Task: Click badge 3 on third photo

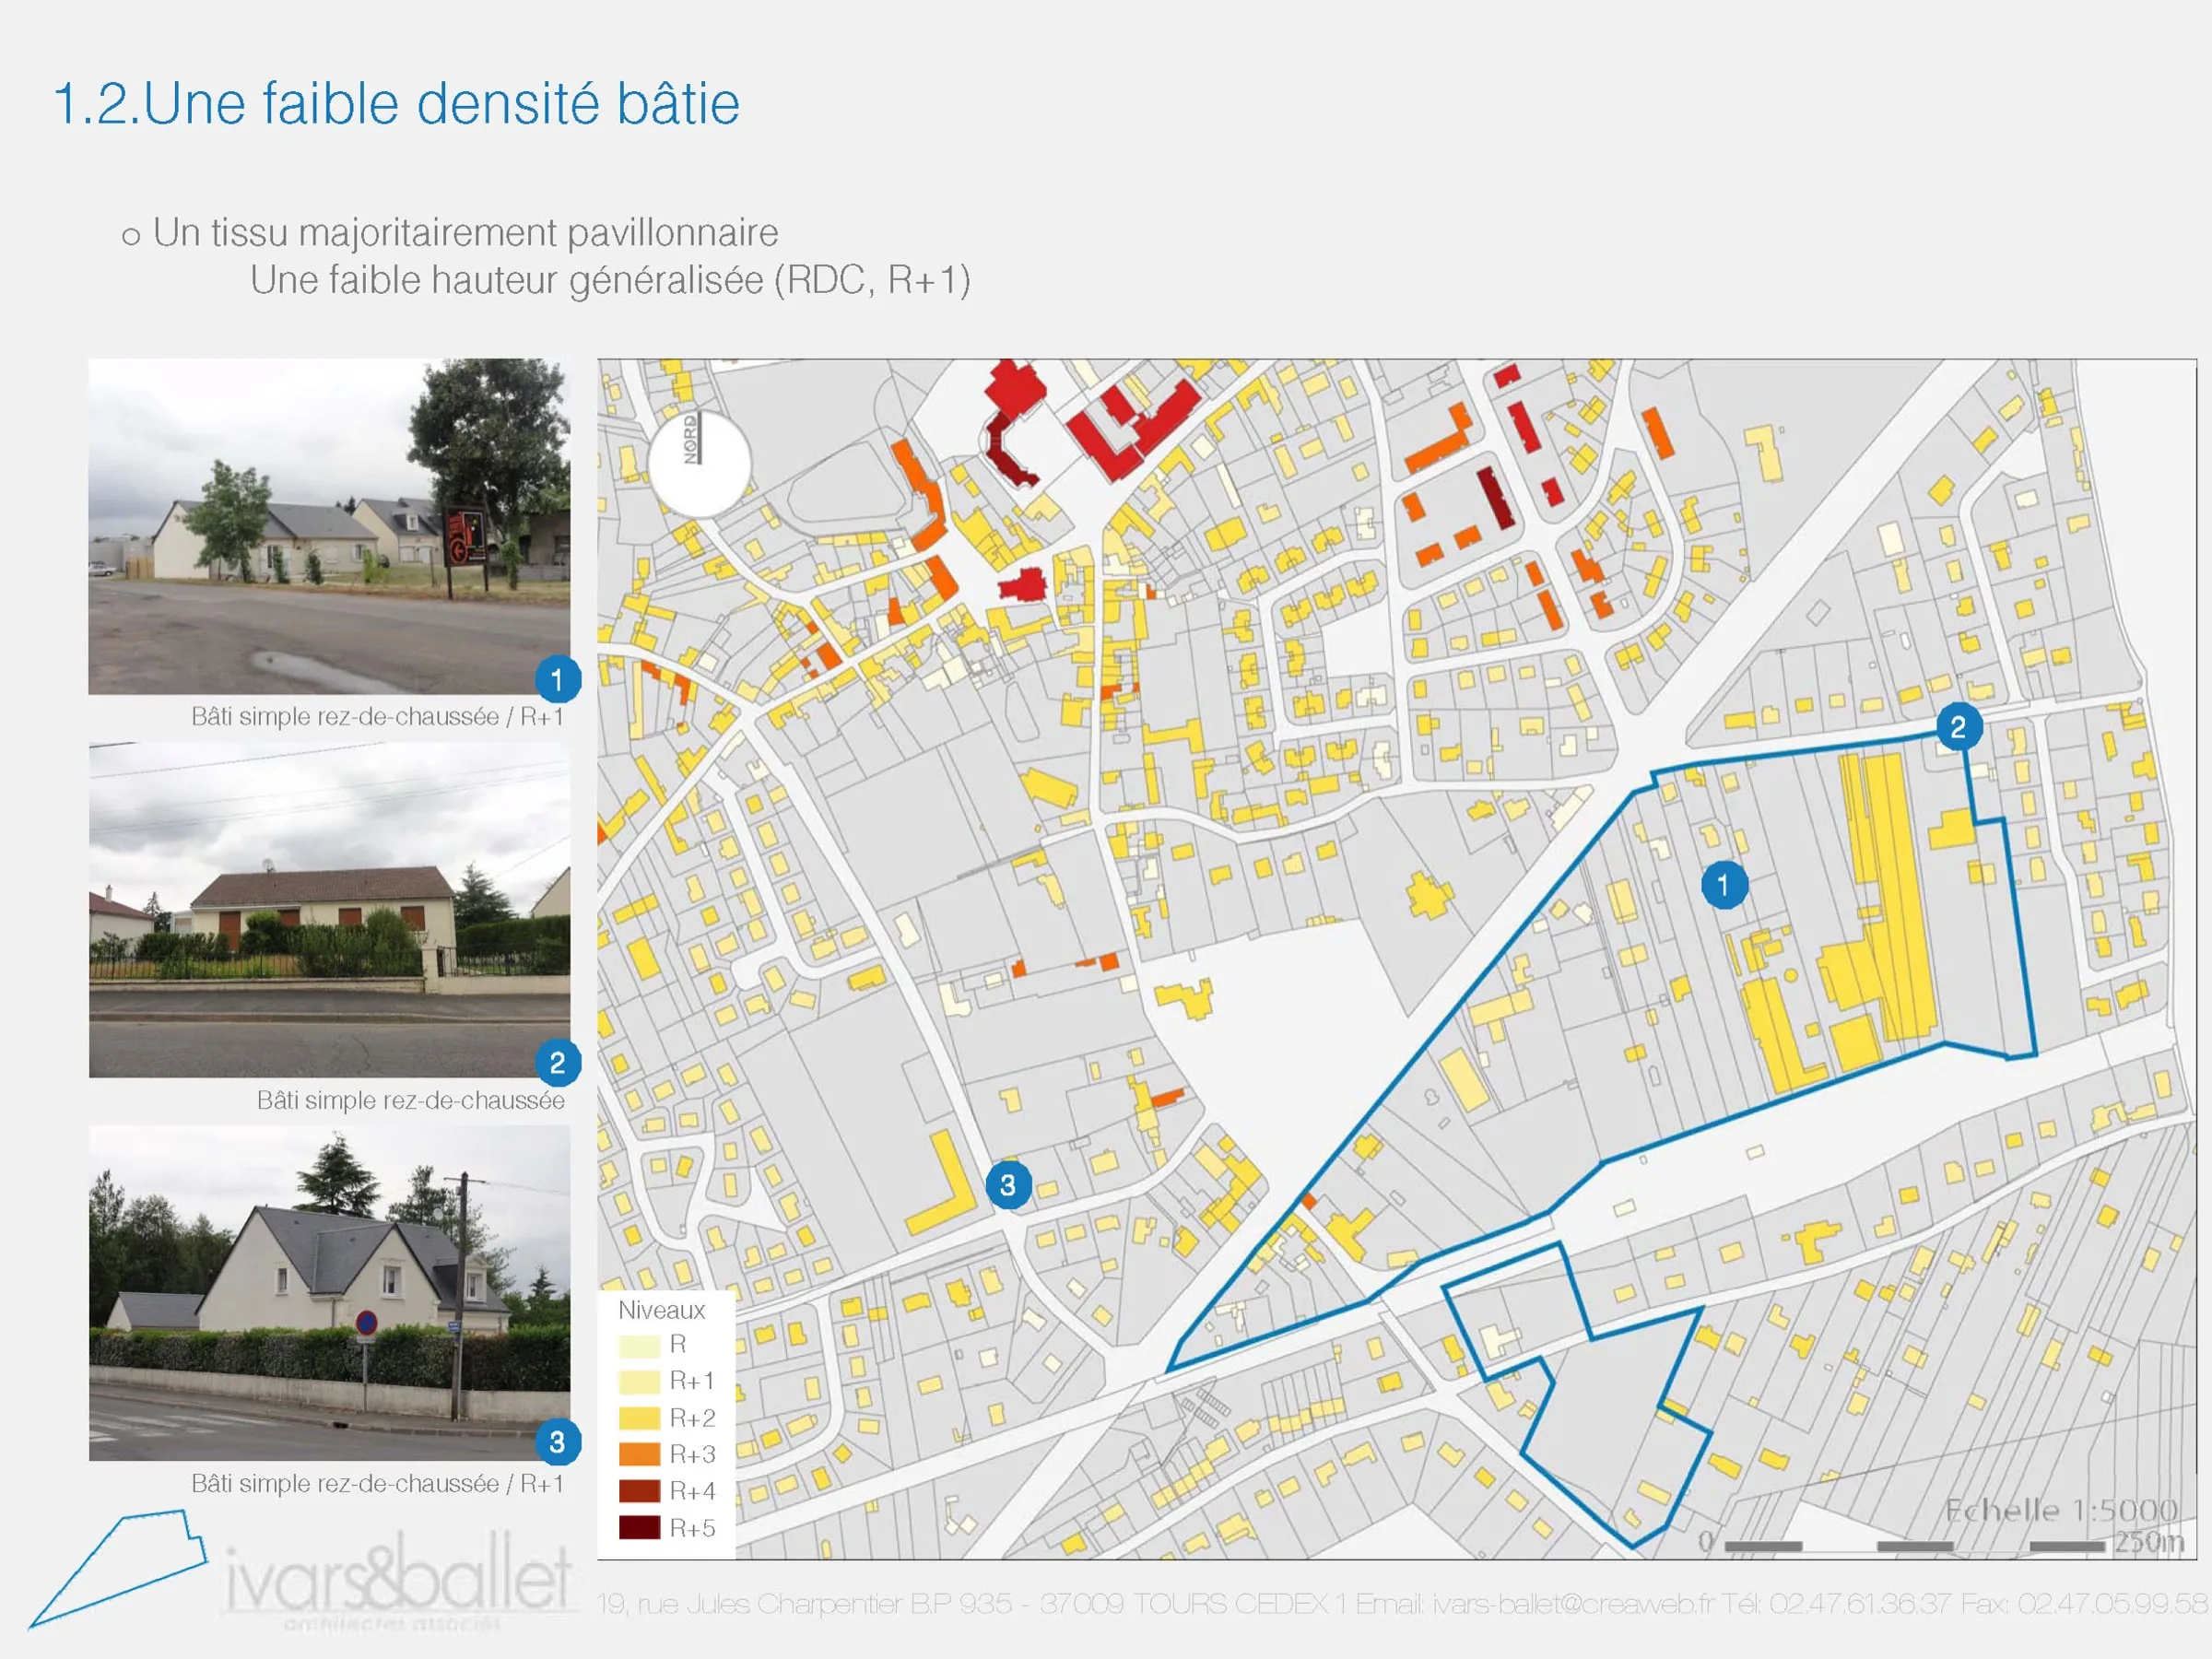Action: pos(558,1441)
